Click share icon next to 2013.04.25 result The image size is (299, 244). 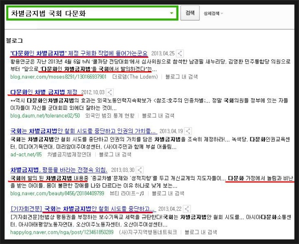[179, 53]
